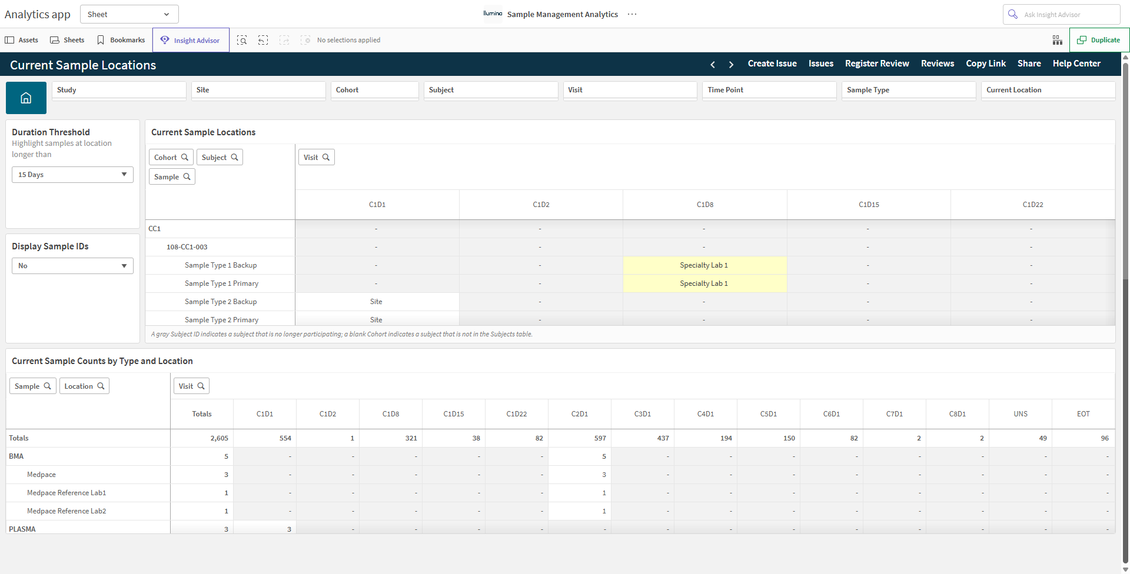Viewport: 1130px width, 574px height.
Task: Click the Create Issue link
Action: coord(772,64)
